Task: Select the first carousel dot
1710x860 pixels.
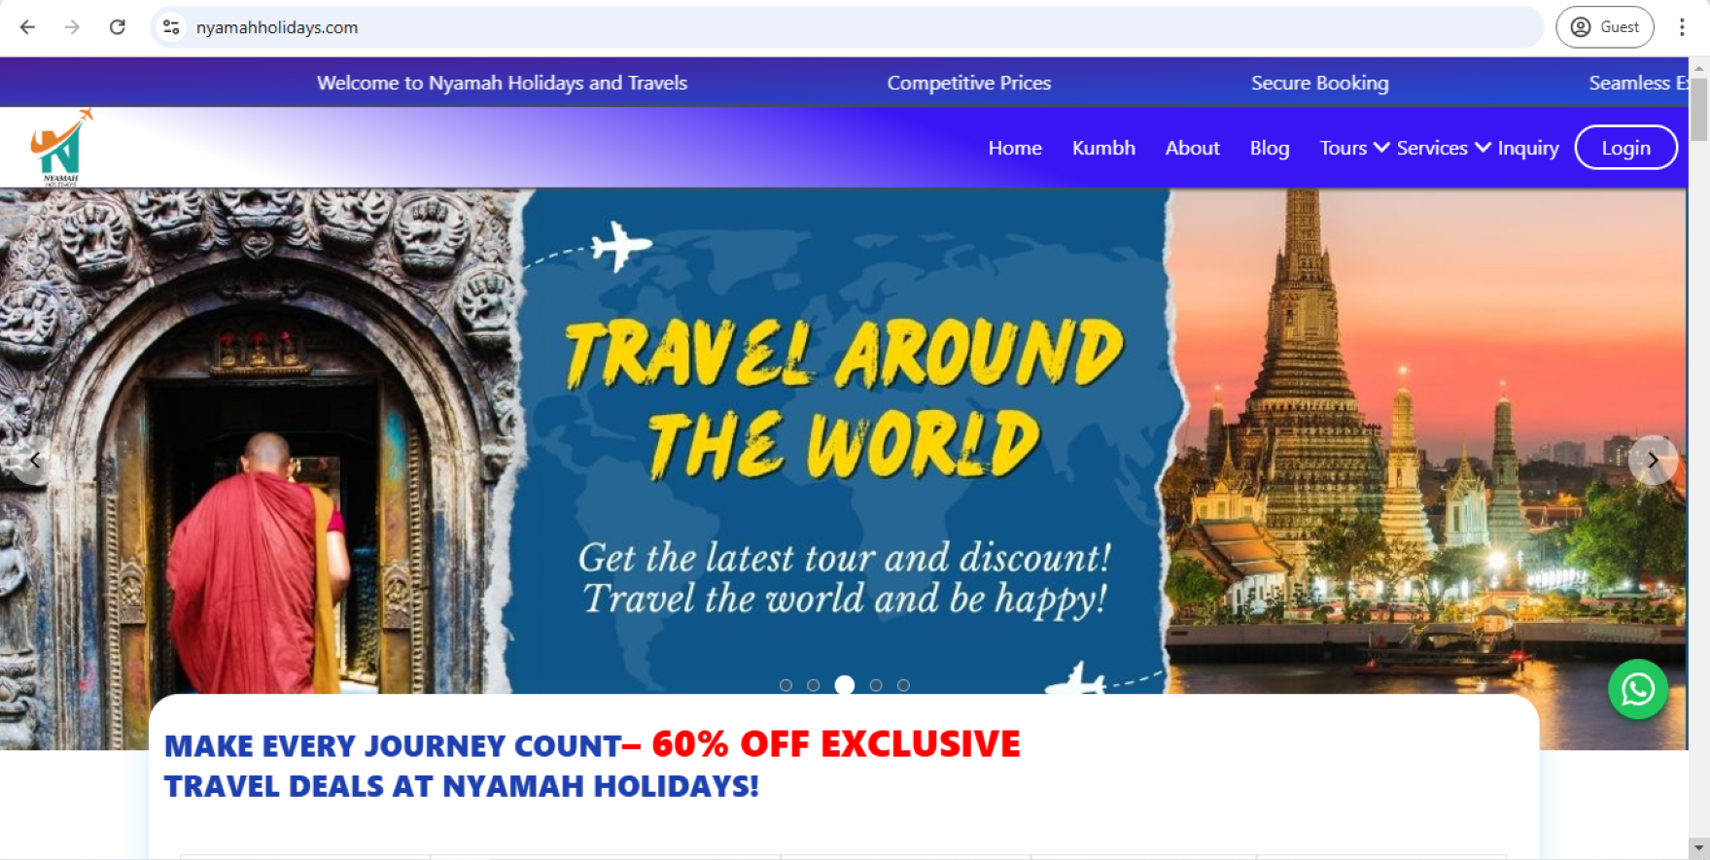Action: 785,685
